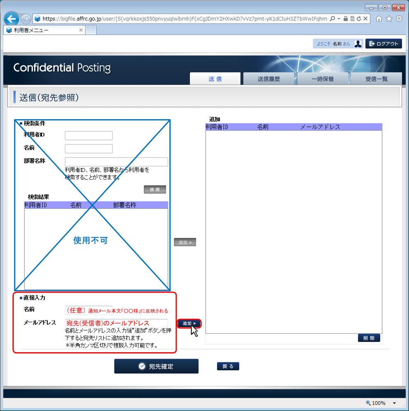
Task: Click the favorites star icon
Action: click(388, 19)
